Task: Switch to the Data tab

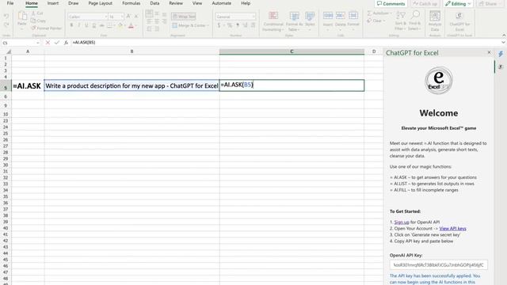Action: (154, 3)
